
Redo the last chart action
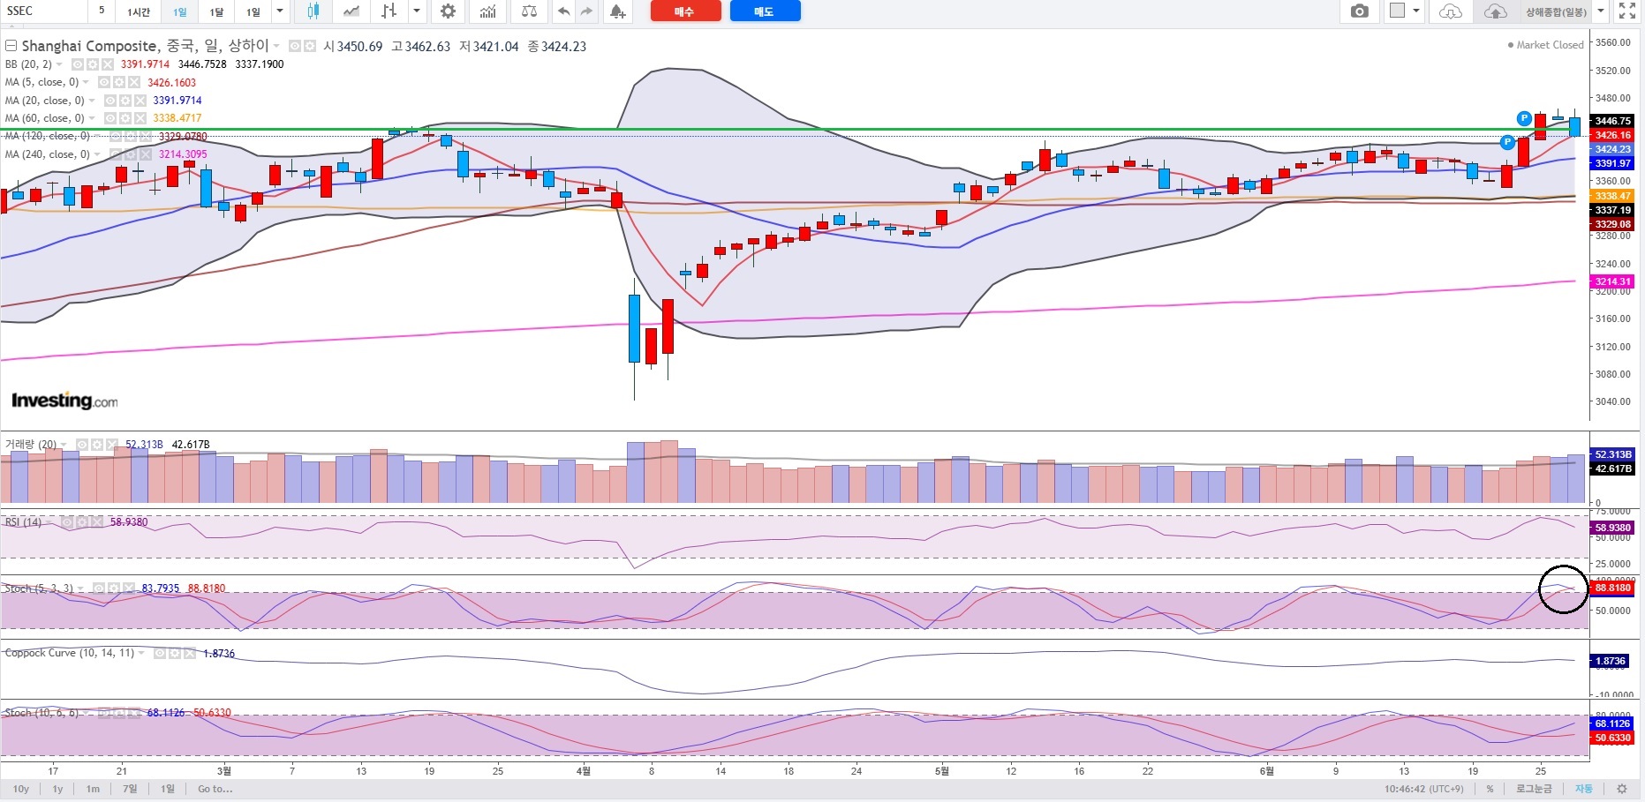(x=587, y=11)
